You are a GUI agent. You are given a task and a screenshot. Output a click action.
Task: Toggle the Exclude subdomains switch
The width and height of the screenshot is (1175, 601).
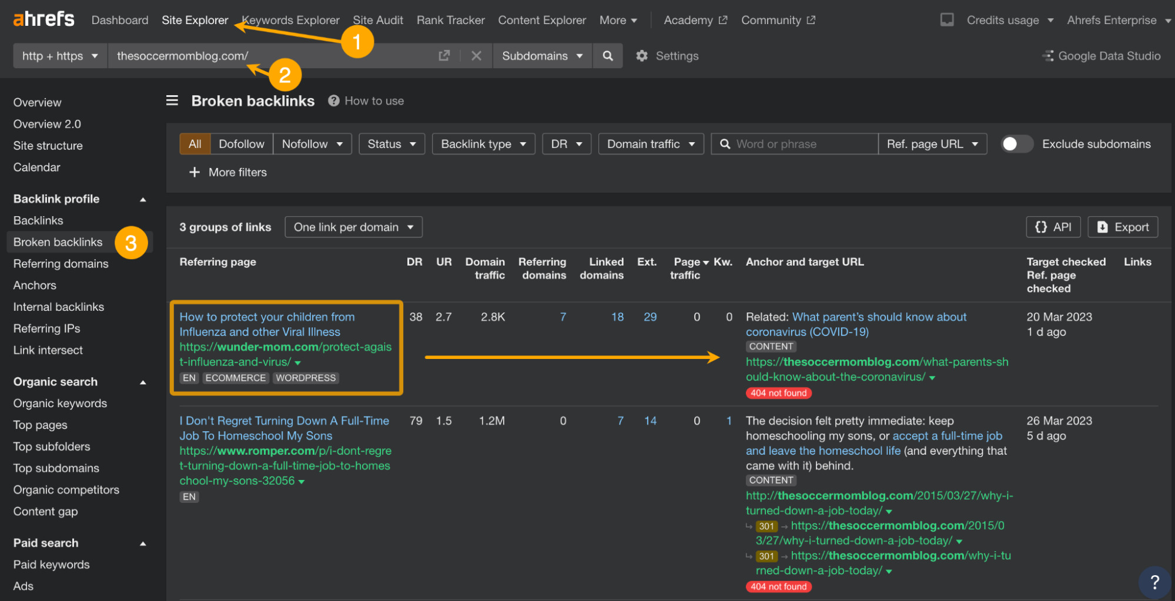pyautogui.click(x=1016, y=144)
